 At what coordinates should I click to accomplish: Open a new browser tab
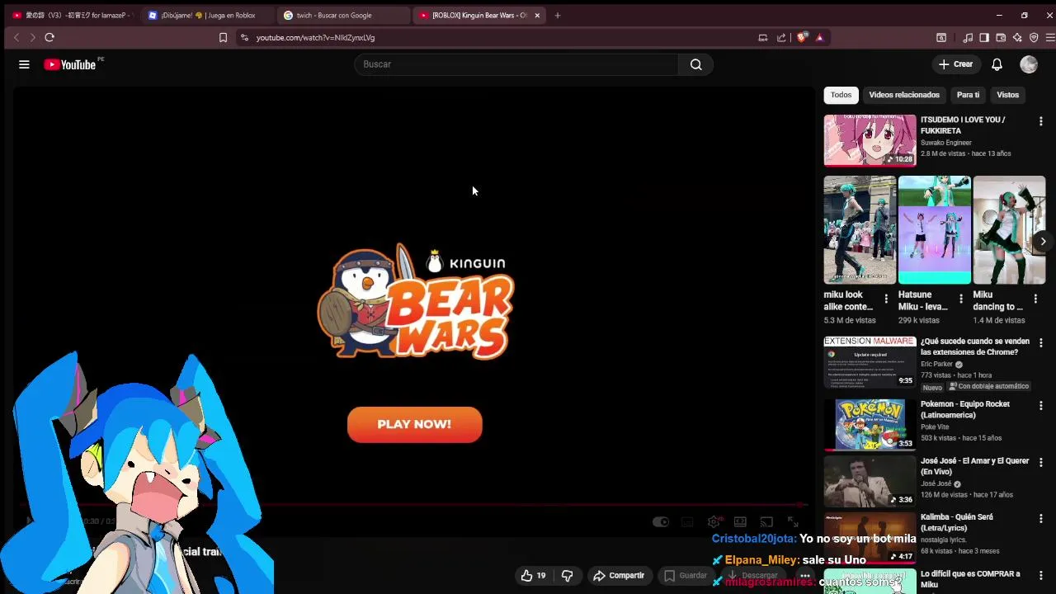pos(558,15)
